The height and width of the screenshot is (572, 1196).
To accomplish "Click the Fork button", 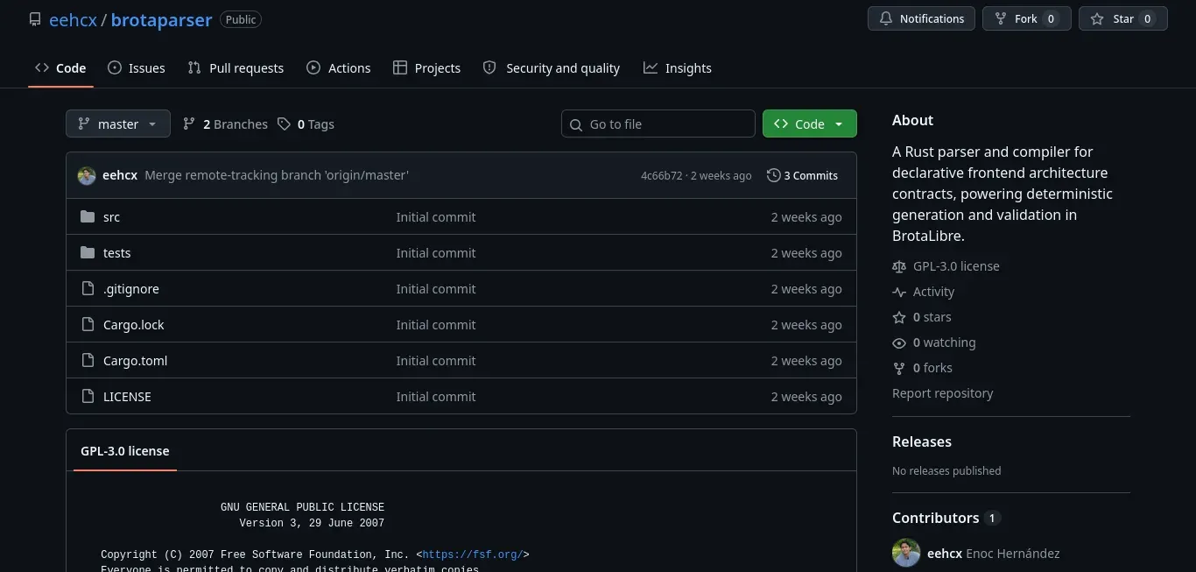I will point(1026,18).
